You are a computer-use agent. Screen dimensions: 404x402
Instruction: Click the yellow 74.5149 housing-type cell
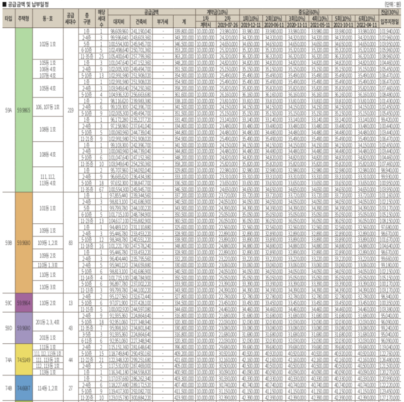pos(24,360)
